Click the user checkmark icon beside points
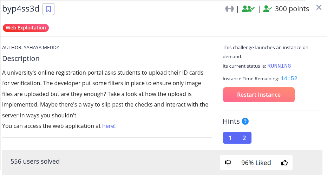The width and height of the screenshot is (327, 178). 267,9
